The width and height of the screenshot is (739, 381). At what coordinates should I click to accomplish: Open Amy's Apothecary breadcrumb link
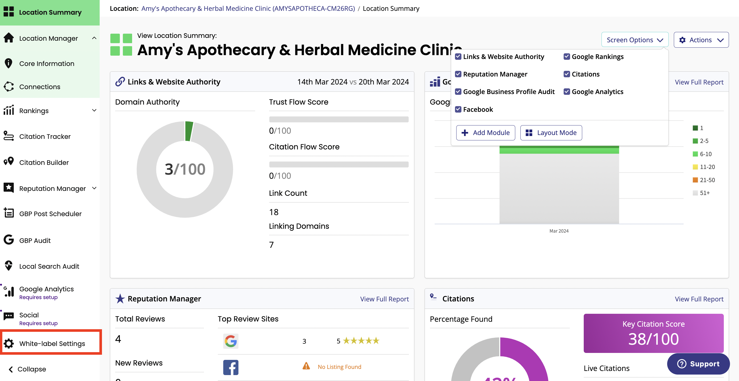[248, 8]
